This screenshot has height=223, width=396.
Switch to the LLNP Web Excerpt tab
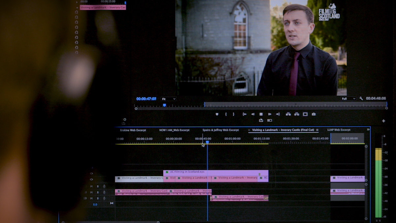click(339, 130)
